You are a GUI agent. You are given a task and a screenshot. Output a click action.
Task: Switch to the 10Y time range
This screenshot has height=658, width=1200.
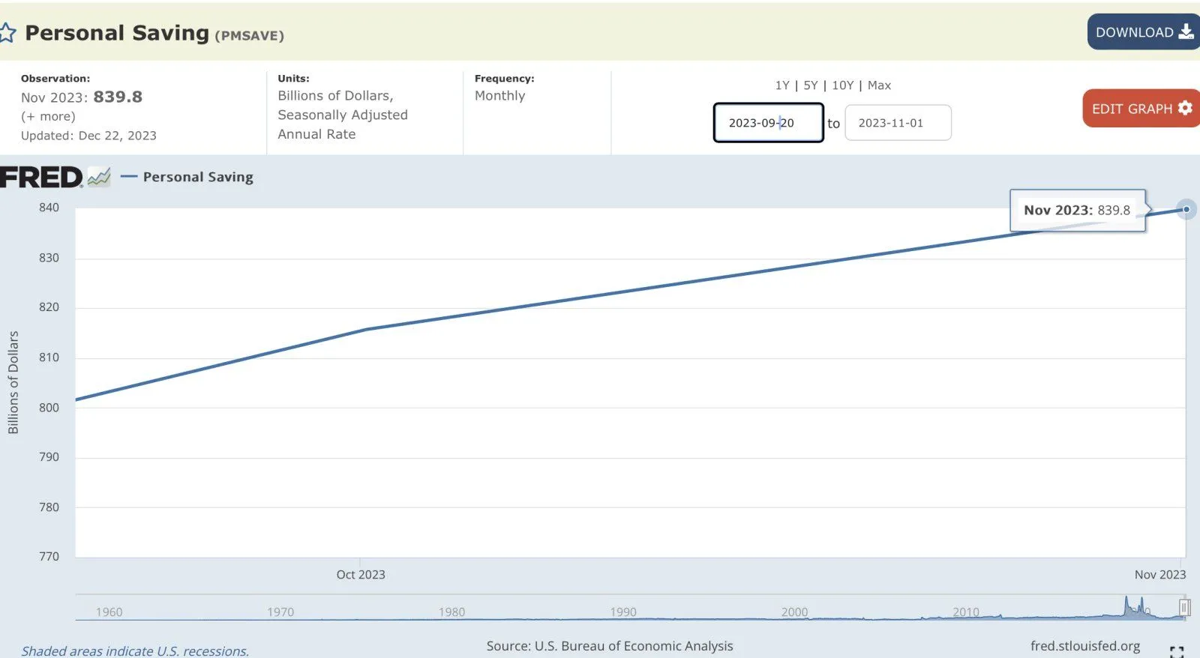point(842,85)
